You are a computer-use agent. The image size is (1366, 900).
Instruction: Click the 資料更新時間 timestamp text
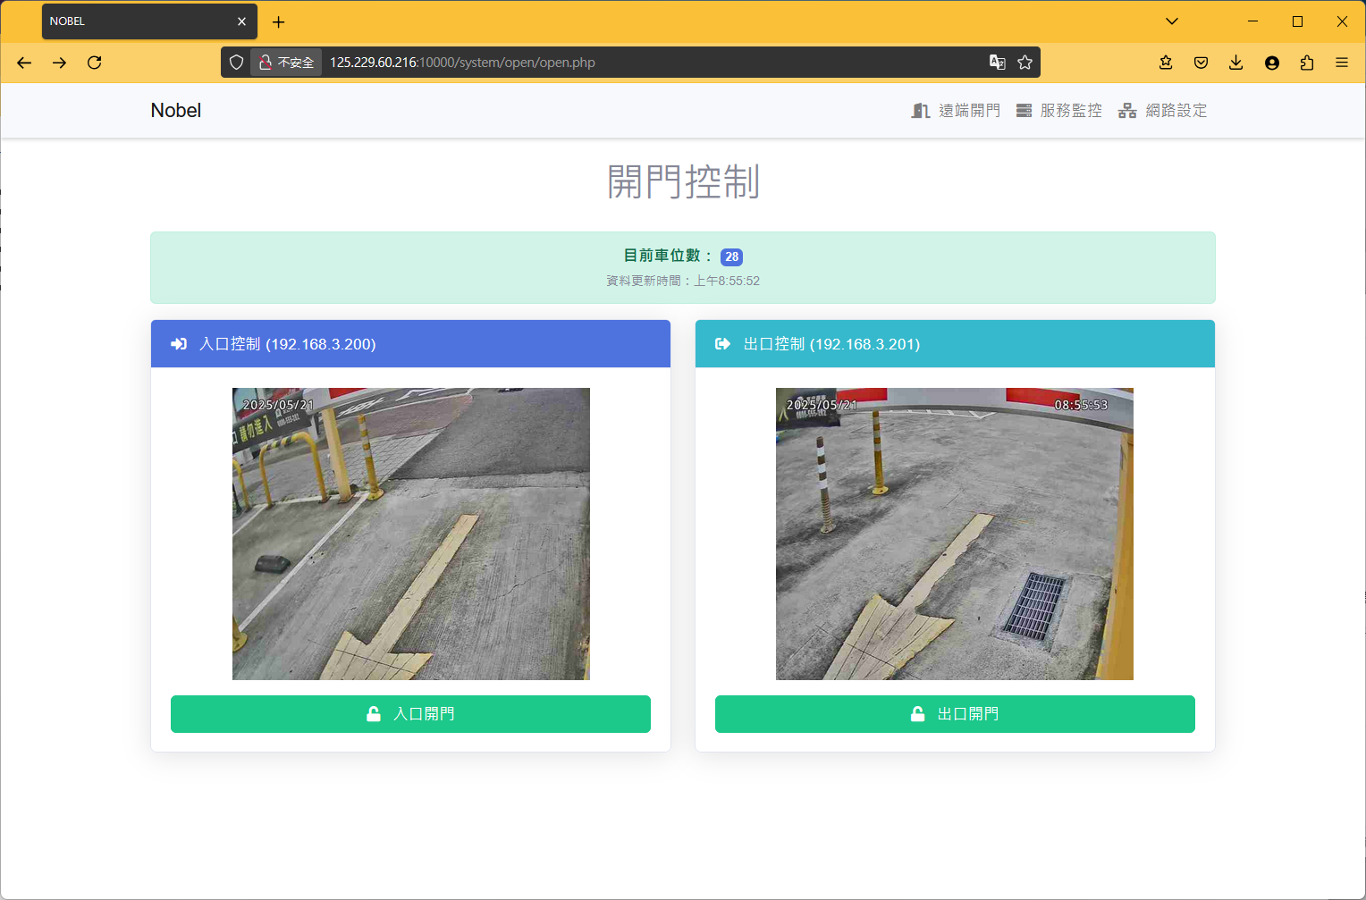pyautogui.click(x=683, y=281)
